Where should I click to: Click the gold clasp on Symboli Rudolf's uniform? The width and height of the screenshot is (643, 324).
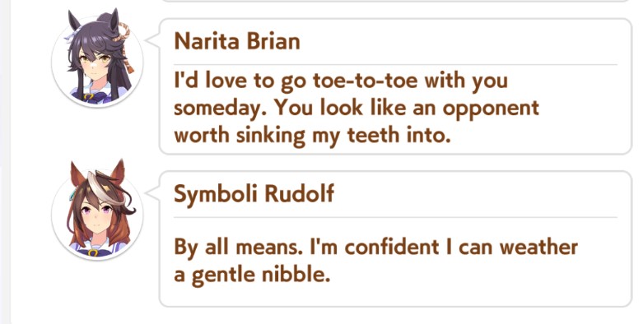click(93, 252)
